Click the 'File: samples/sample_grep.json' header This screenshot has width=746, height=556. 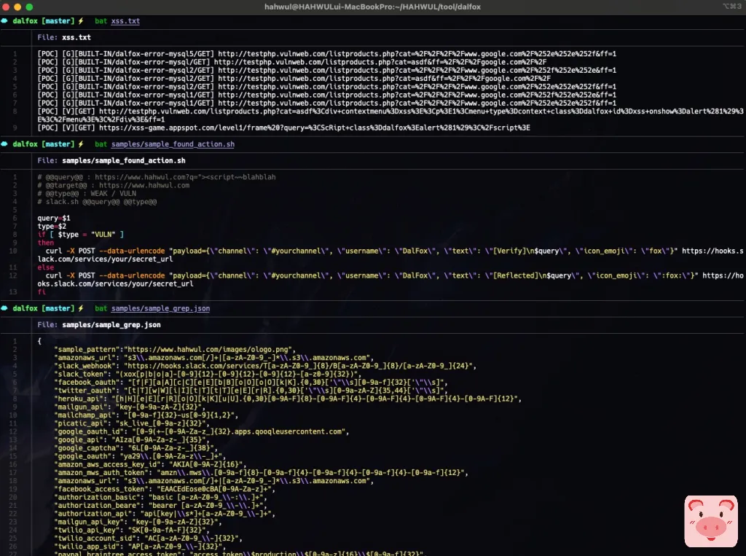tap(99, 325)
